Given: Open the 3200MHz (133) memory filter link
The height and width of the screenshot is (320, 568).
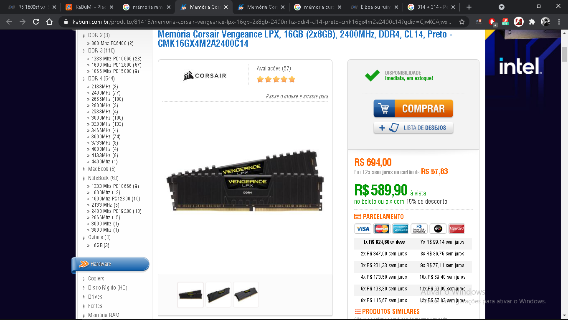Looking at the screenshot, I should point(107,124).
